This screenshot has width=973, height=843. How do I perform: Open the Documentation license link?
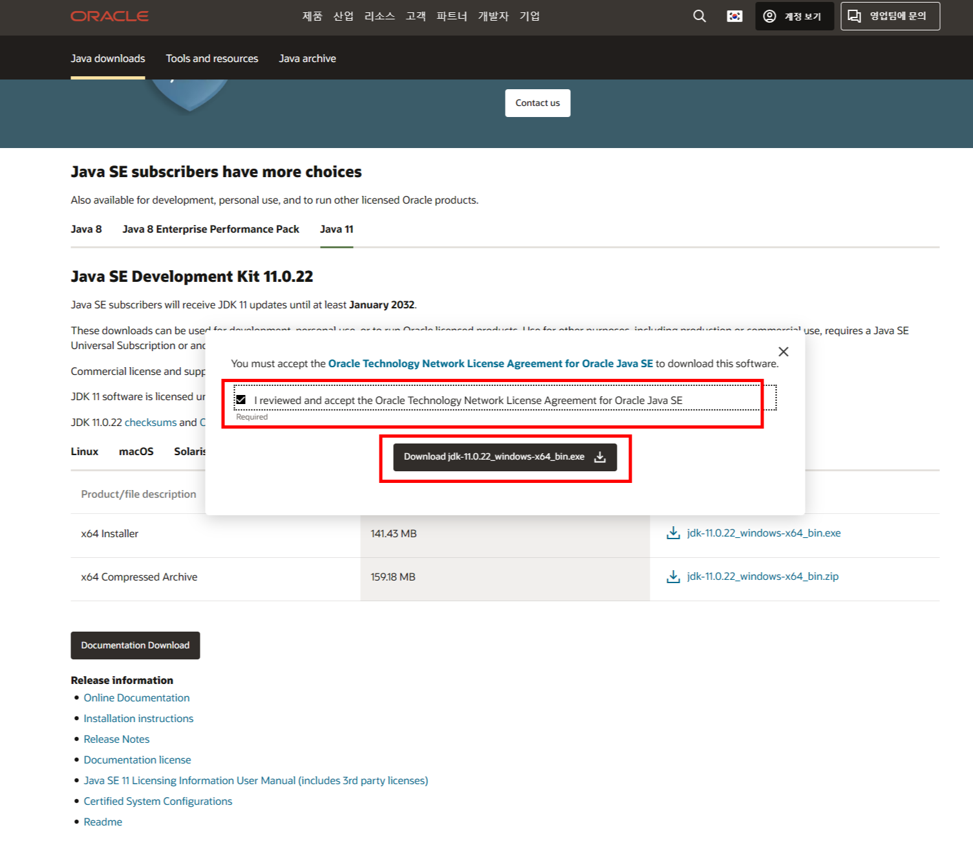point(137,760)
